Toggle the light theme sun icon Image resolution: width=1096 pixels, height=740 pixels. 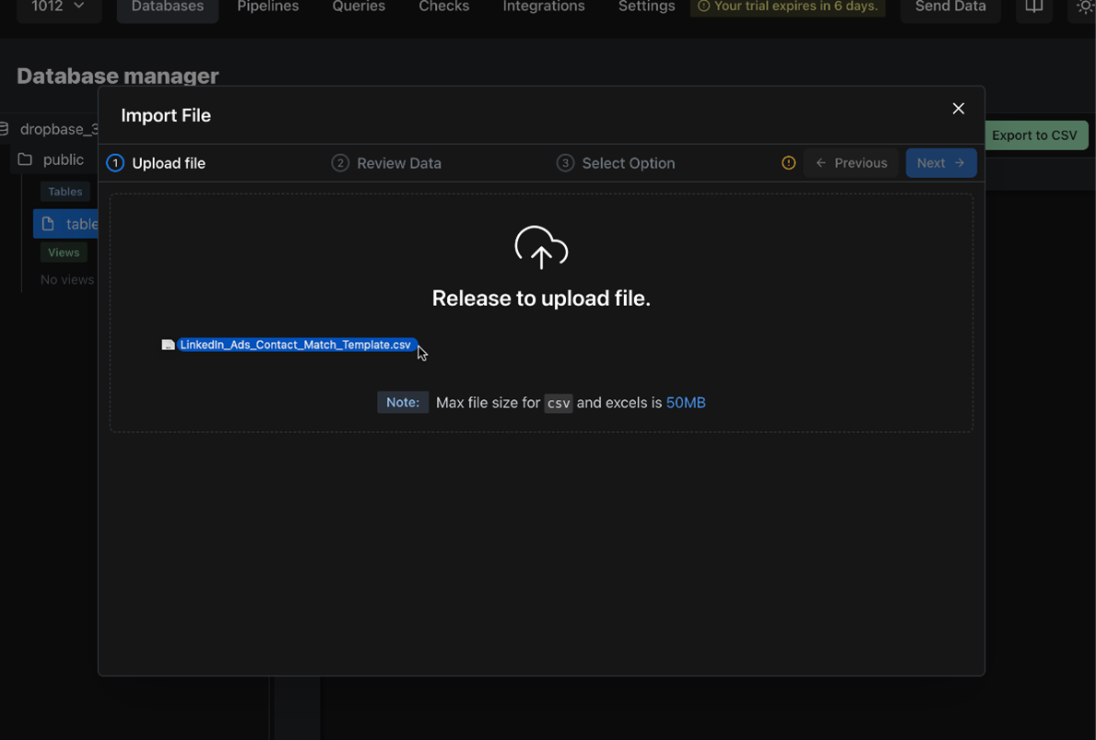[1085, 7]
